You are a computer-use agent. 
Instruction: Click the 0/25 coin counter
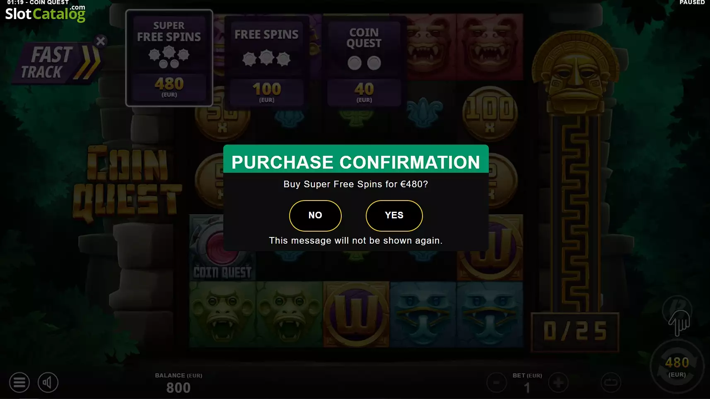575,332
